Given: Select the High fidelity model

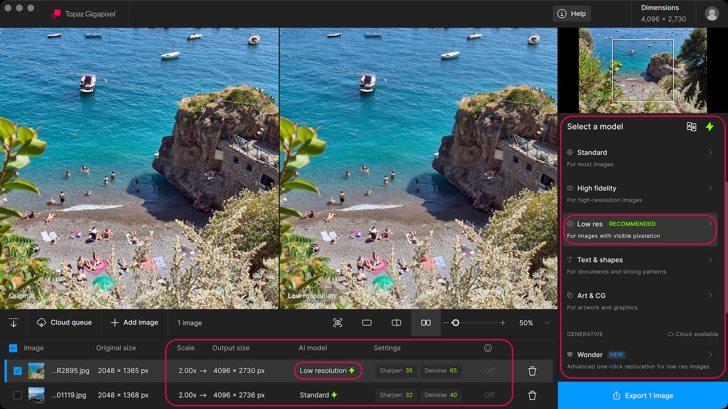Looking at the screenshot, I should [x=640, y=194].
